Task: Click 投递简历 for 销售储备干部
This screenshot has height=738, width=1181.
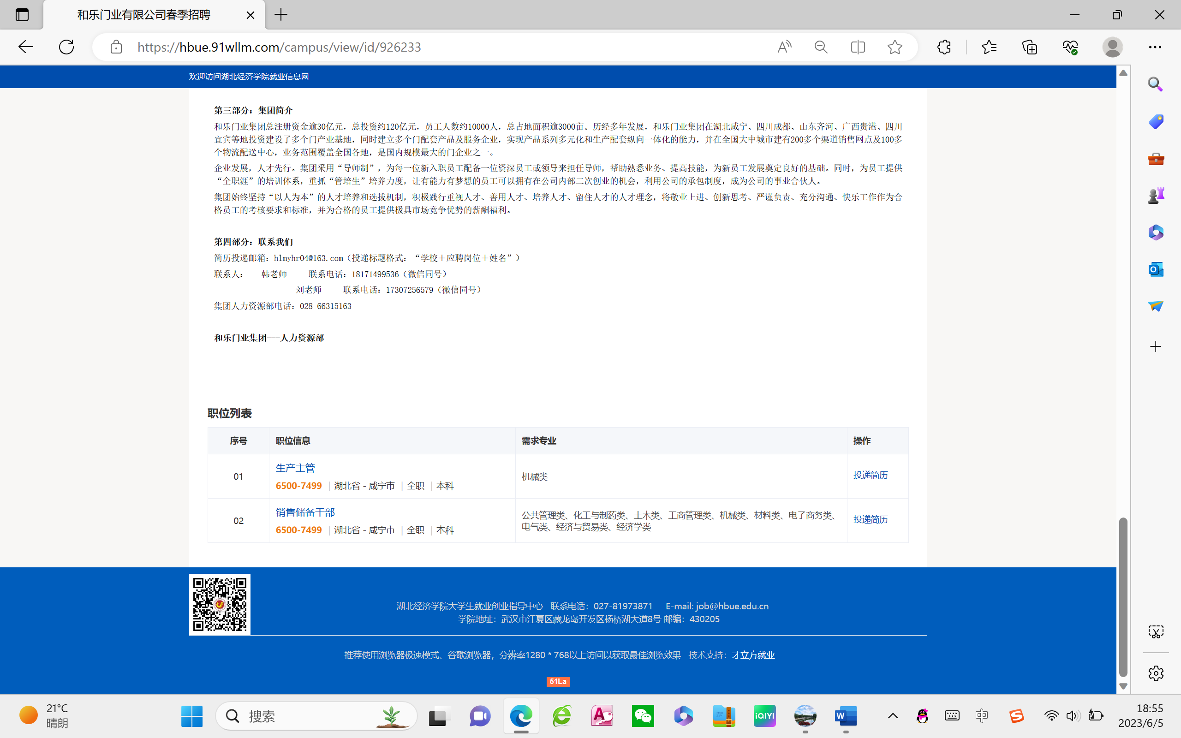Action: (870, 519)
